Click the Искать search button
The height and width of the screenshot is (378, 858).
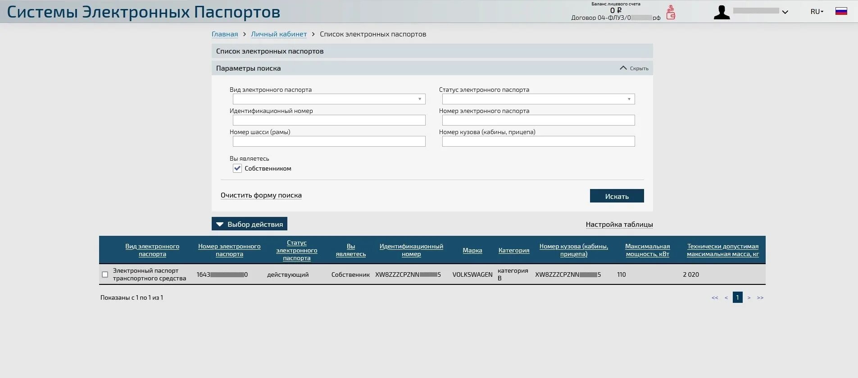pyautogui.click(x=617, y=196)
